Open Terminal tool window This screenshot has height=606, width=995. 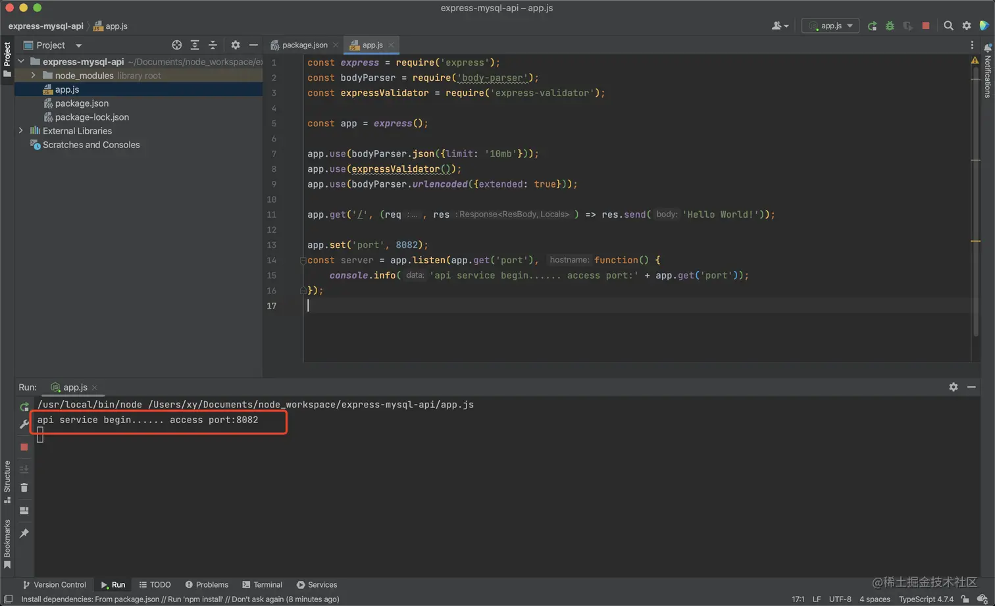[262, 584]
